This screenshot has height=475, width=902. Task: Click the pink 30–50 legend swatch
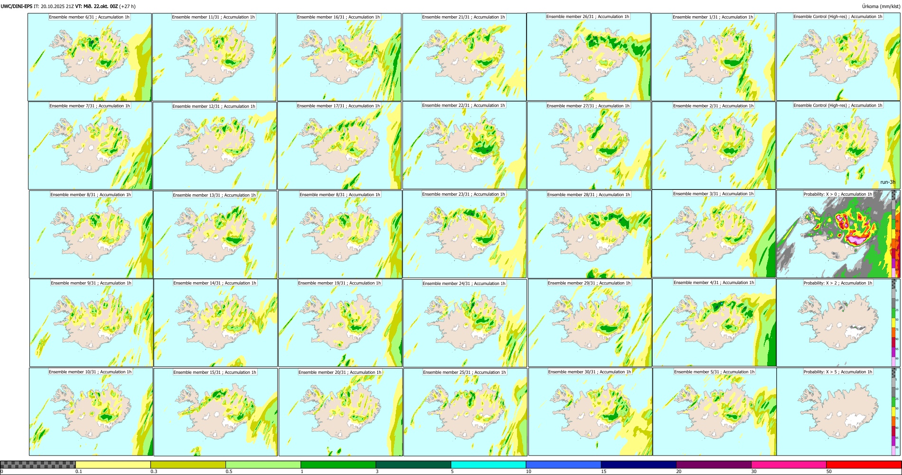point(789,465)
